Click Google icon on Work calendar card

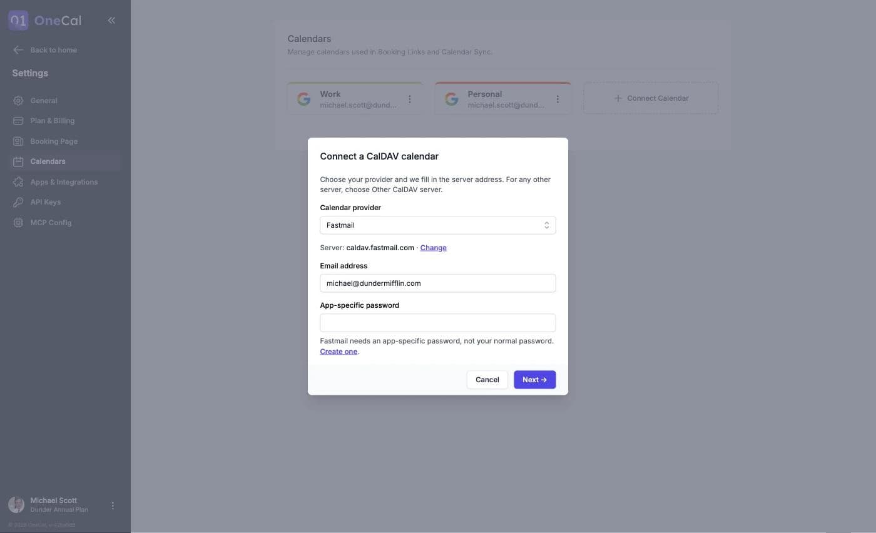coord(304,99)
